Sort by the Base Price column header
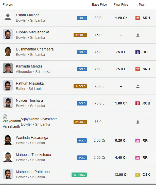The image size is (156, 185). coord(99,5)
